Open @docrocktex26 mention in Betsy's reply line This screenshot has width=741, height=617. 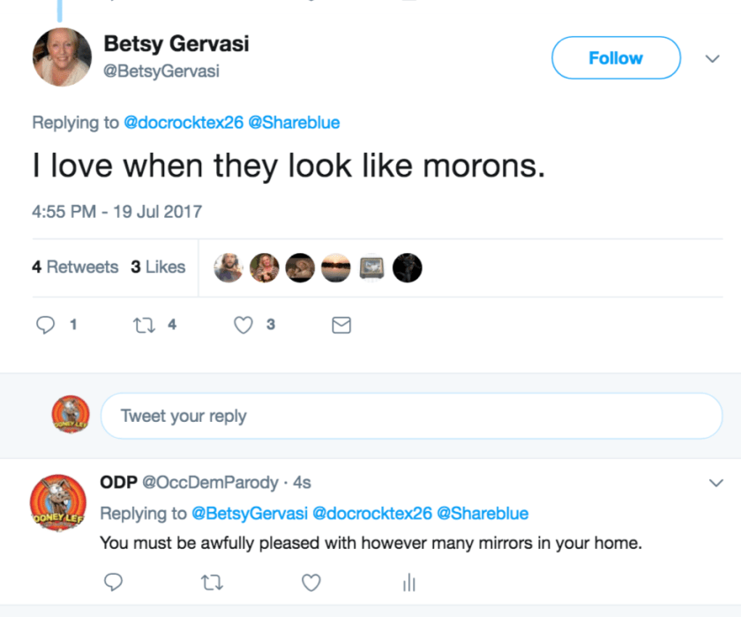(183, 123)
